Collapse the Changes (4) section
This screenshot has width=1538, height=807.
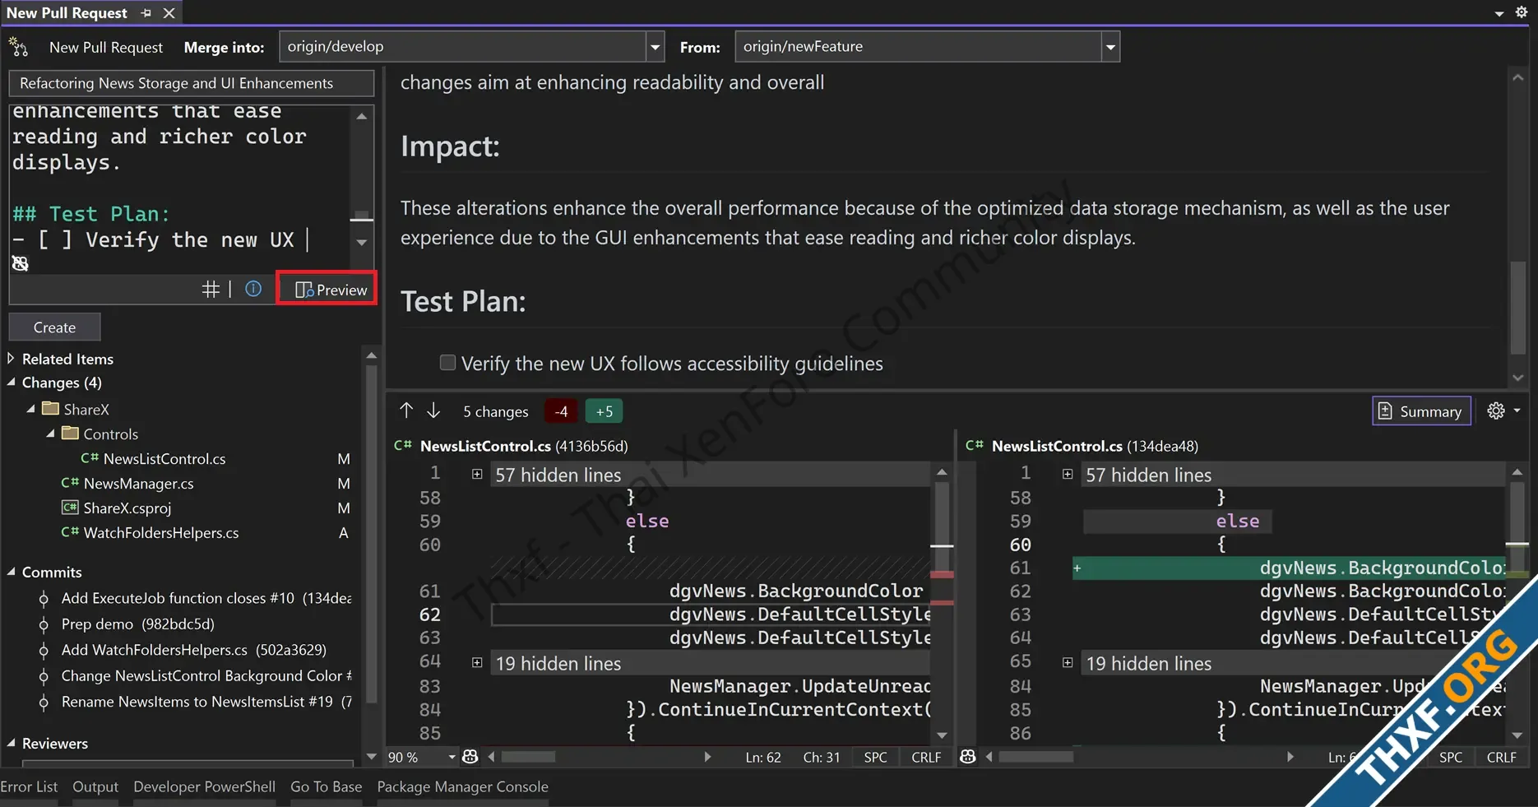click(12, 383)
